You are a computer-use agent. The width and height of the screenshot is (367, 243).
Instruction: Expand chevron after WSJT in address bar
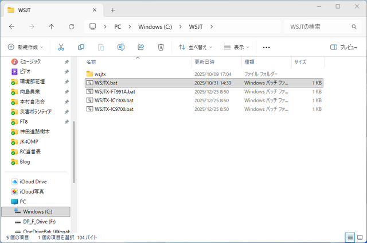point(212,27)
